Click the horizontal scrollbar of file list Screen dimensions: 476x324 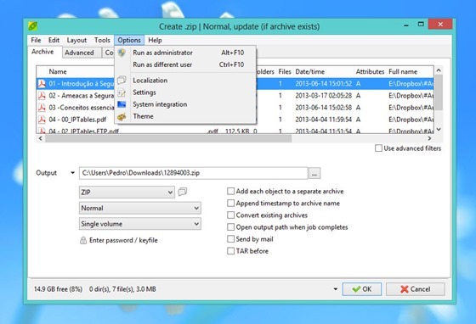pyautogui.click(x=168, y=139)
